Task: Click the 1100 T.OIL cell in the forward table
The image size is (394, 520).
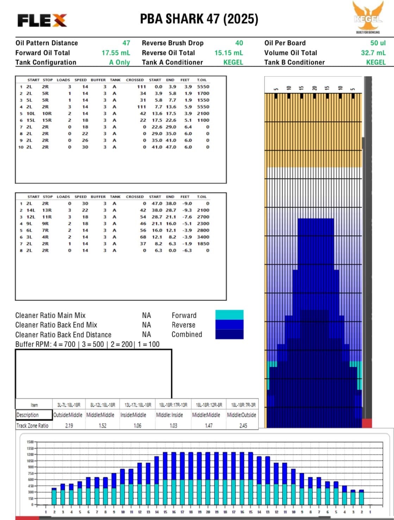Action: [203, 120]
